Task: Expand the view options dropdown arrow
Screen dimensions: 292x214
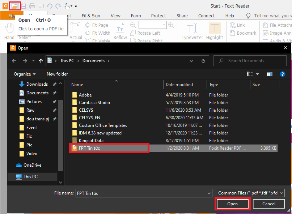Action: pyautogui.click(x=257, y=74)
